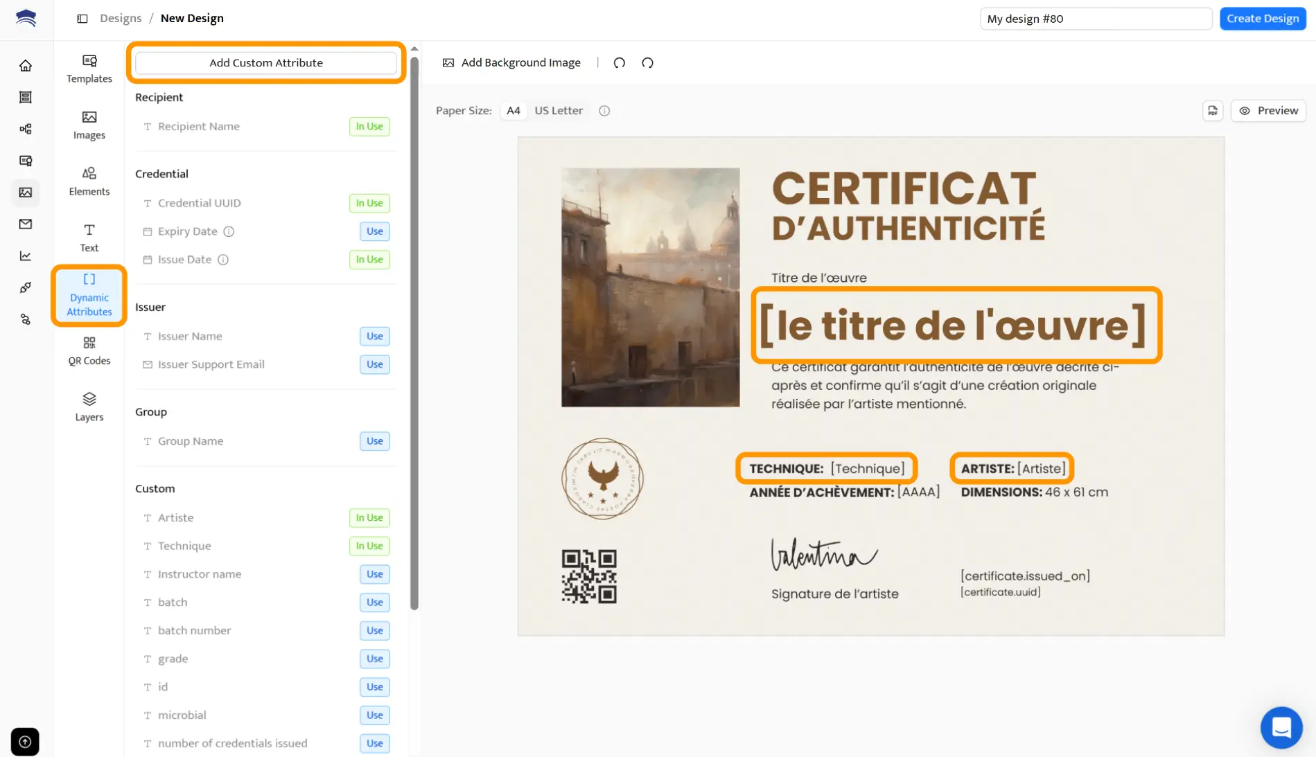
Task: Click the PDF export icon beside Preview
Action: coord(1213,111)
